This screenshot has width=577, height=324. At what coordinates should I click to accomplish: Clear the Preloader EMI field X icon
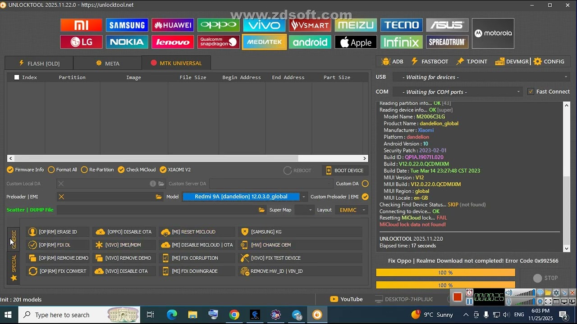[61, 197]
